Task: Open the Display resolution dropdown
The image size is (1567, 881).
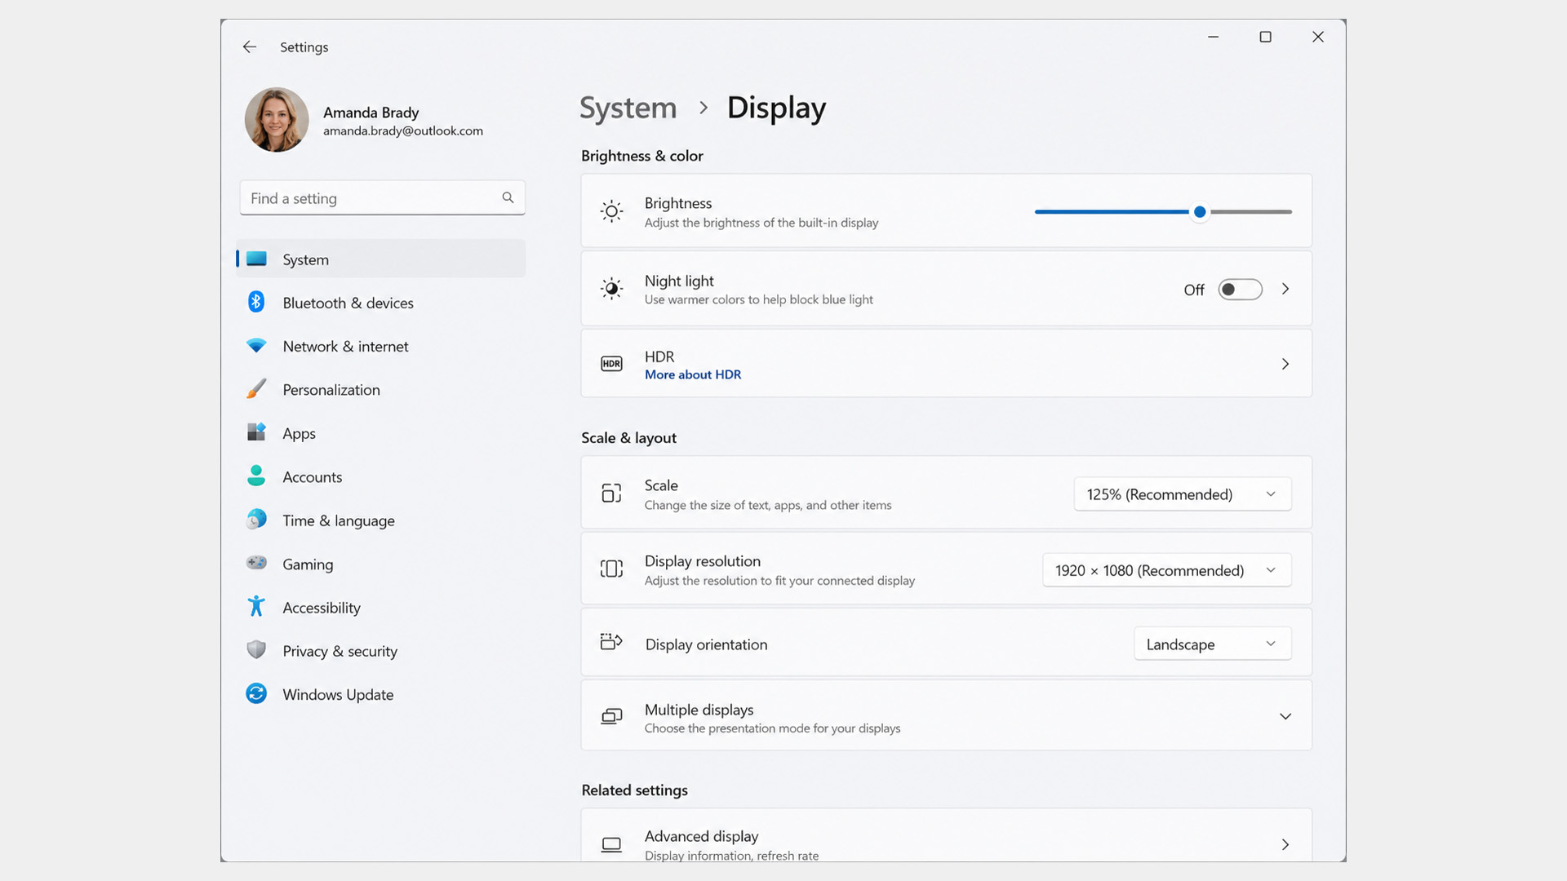Action: [1167, 570]
